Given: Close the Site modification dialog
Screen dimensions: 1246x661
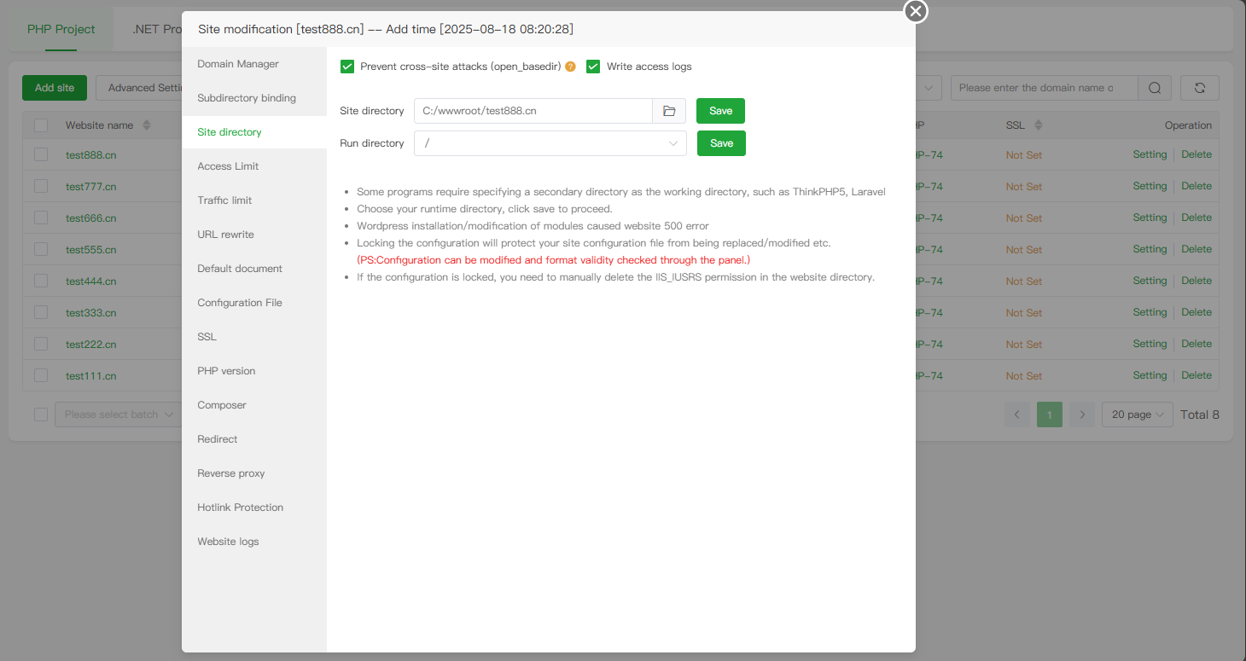Looking at the screenshot, I should (x=916, y=11).
